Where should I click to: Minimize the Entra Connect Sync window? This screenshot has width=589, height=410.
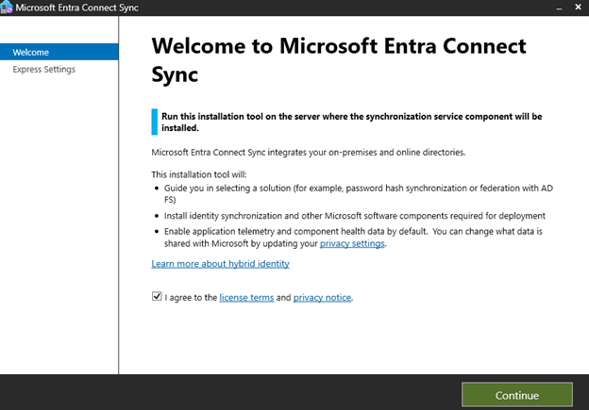click(x=559, y=8)
